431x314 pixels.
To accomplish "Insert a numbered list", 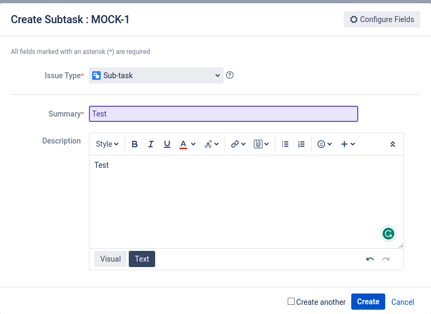I will [301, 144].
